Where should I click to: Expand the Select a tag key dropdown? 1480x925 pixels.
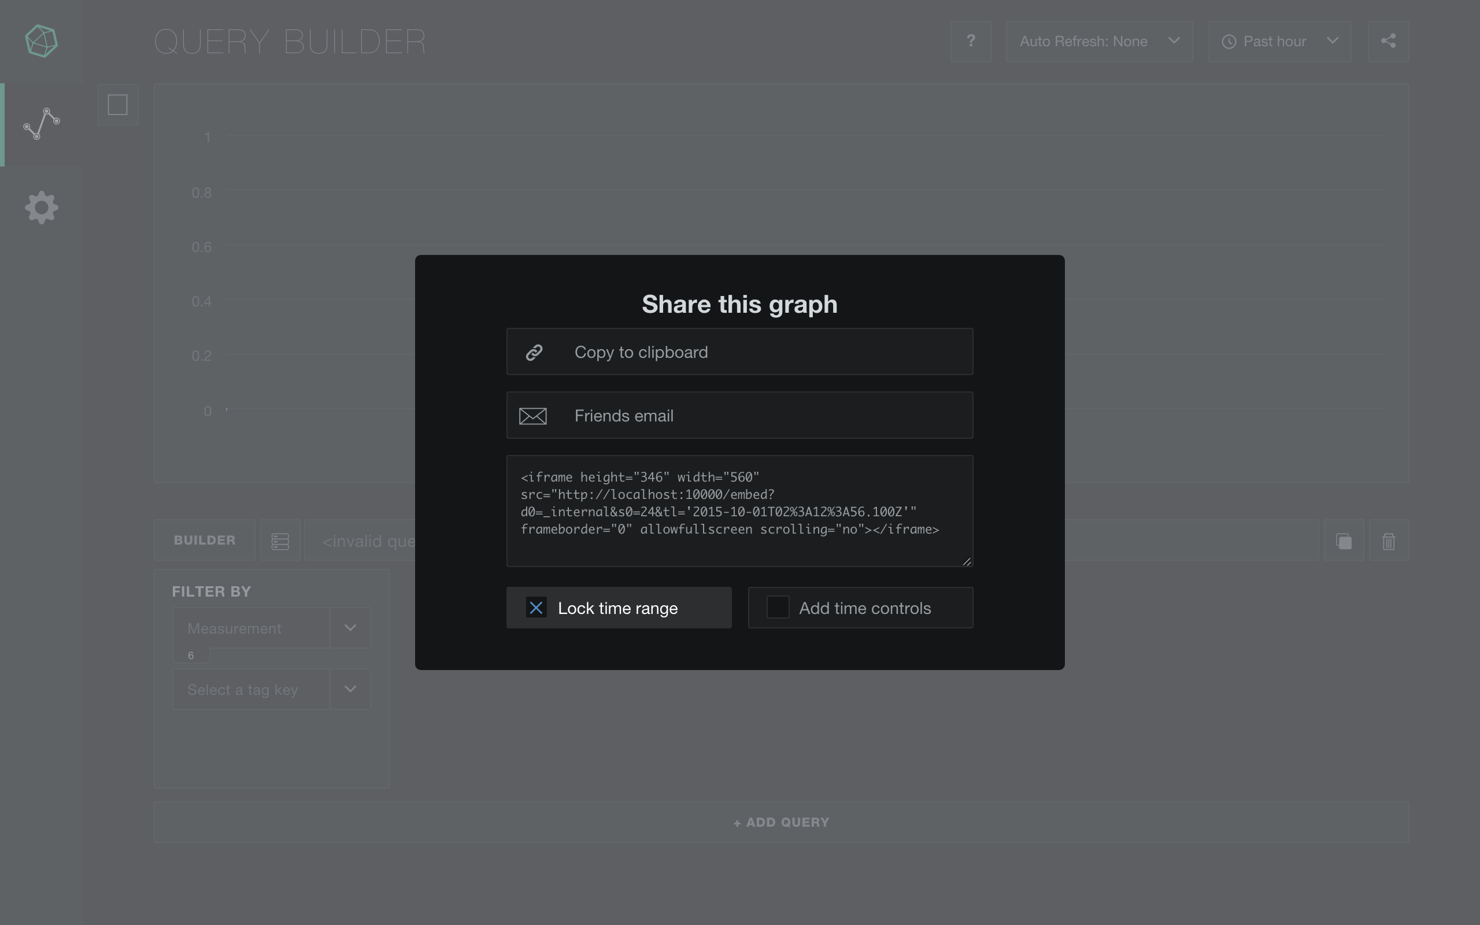[271, 690]
